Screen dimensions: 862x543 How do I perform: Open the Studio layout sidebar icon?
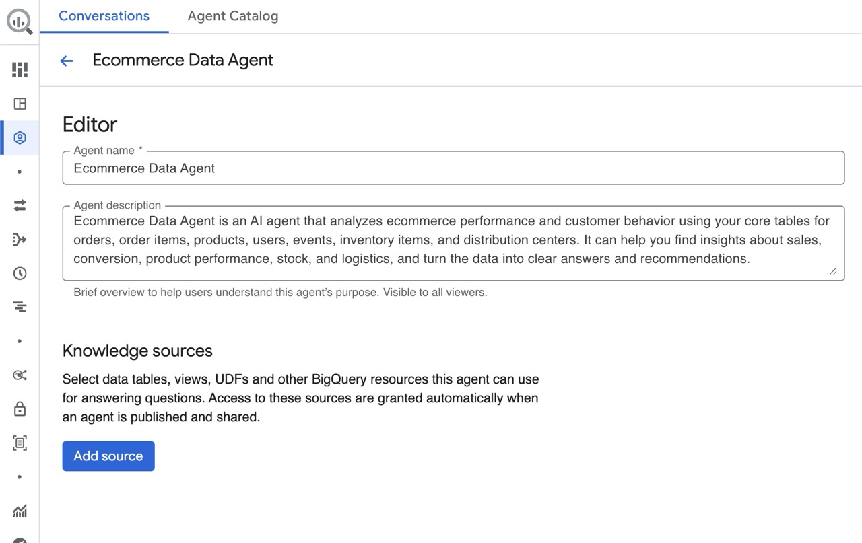click(20, 104)
